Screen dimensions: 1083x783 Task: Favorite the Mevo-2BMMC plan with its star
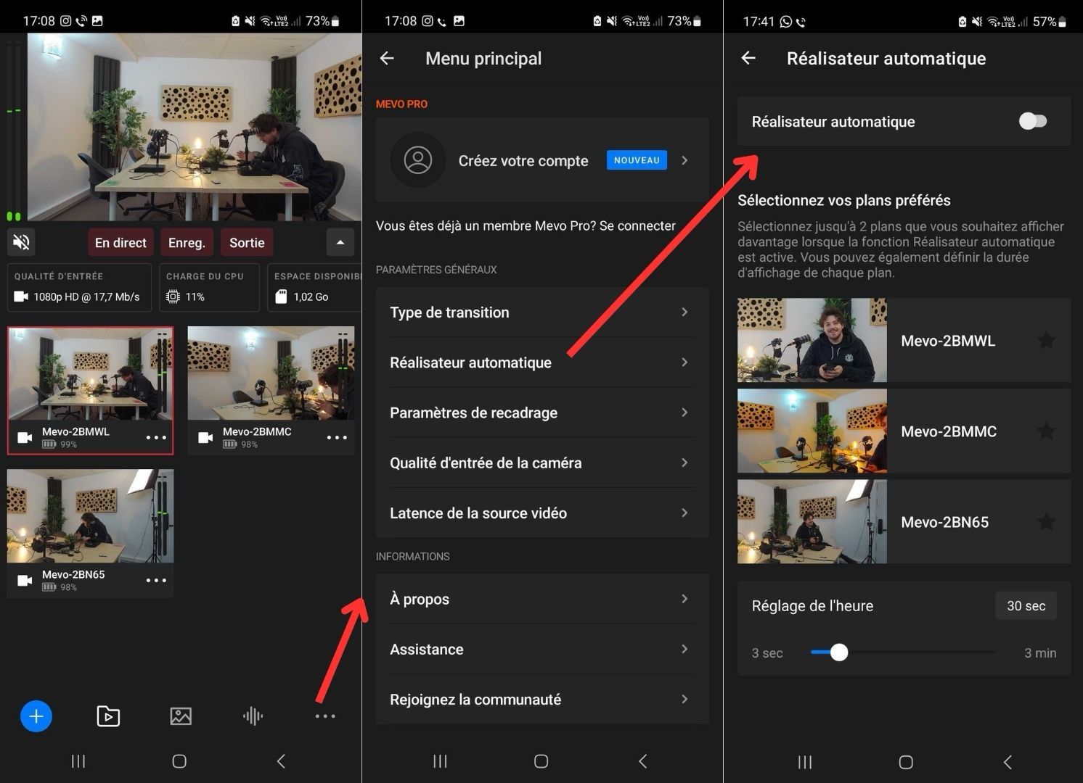[1046, 431]
